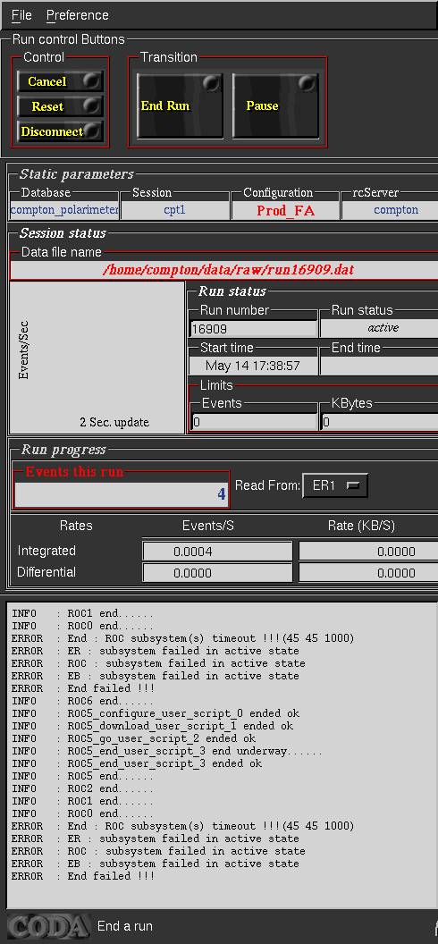The image size is (438, 944).
Task: Click the Reset control button
Action: pos(60,106)
